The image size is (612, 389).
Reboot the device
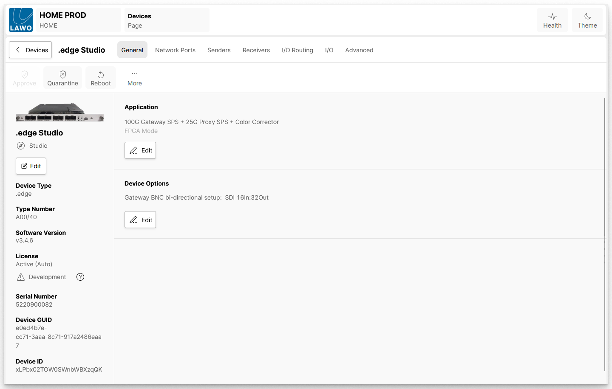101,78
